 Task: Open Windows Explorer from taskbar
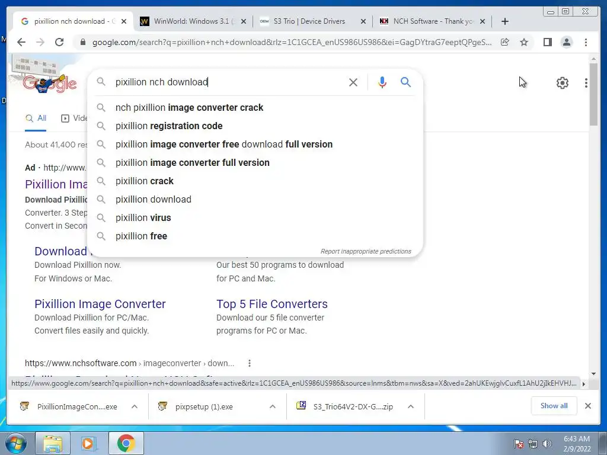(53, 443)
